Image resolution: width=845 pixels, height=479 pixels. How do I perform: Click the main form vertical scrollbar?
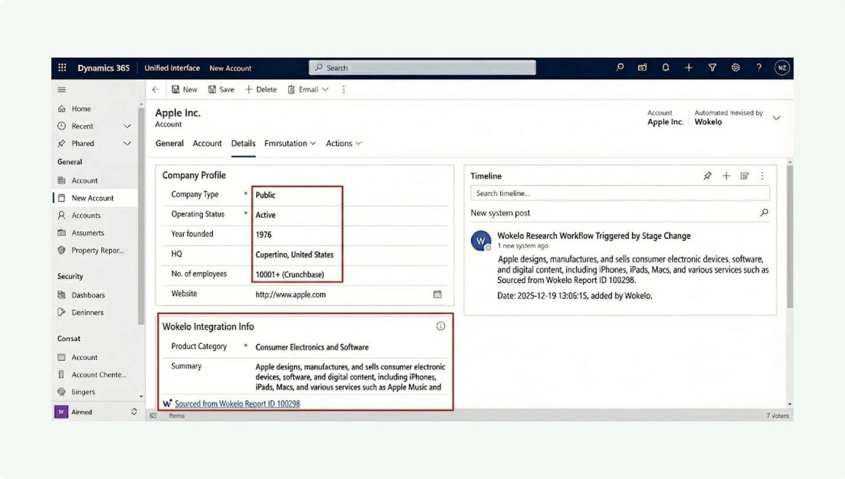tap(790, 236)
